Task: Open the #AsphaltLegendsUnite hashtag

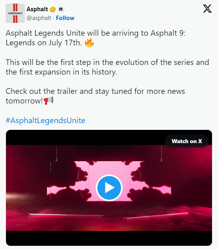Action: tap(45, 120)
